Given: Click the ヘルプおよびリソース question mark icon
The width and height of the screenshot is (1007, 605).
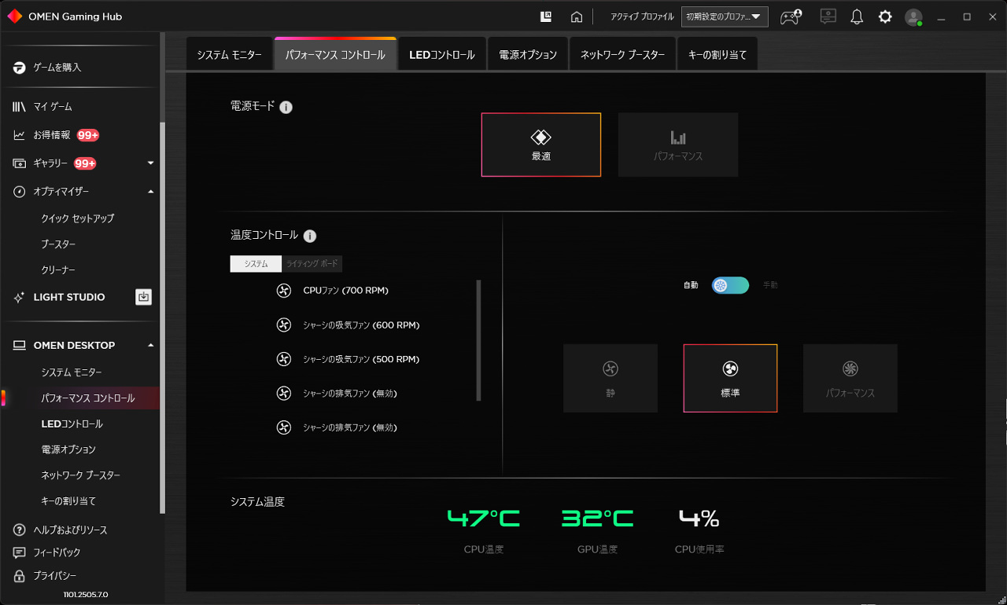Looking at the screenshot, I should 19,530.
